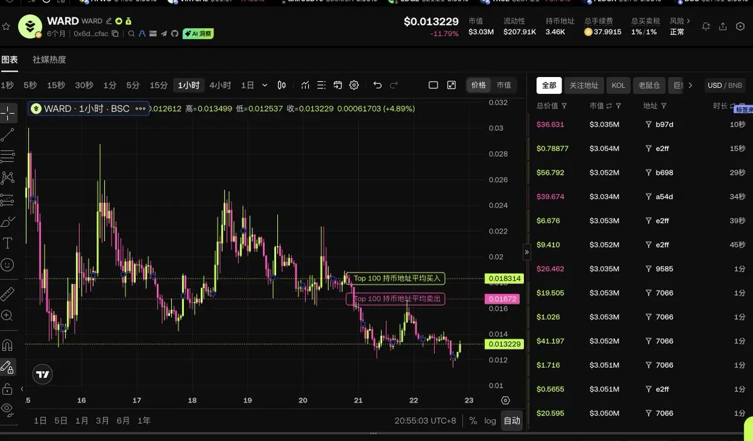This screenshot has width=753, height=441.
Task: Open time zone setting 20:55:03 UTC+8
Action: 425,421
